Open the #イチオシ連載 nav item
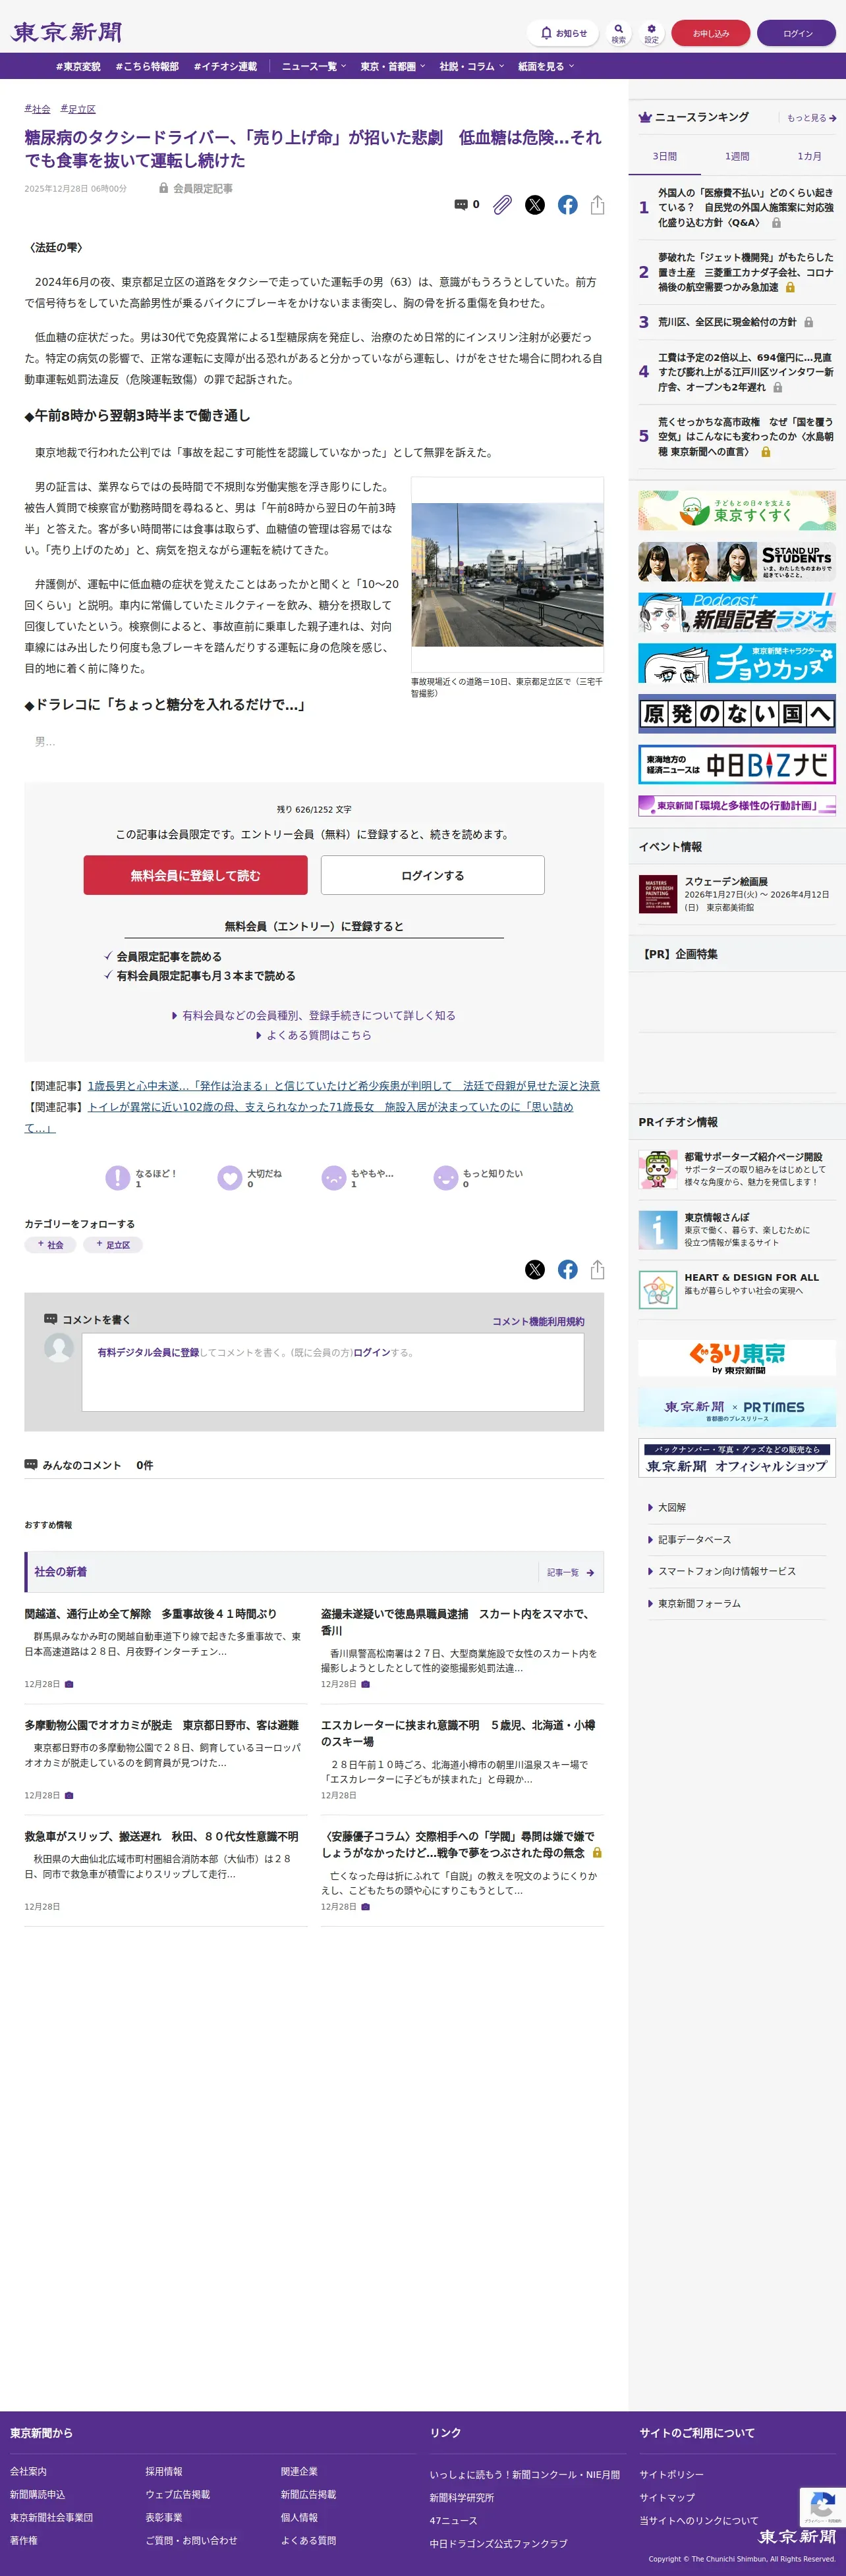 (x=225, y=66)
